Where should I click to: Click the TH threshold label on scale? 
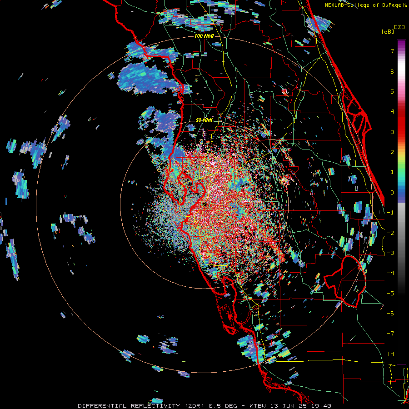tap(390, 354)
